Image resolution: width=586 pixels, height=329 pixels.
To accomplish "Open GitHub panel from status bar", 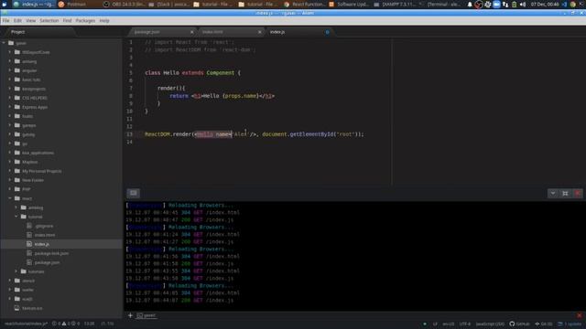I will click(x=519, y=324).
